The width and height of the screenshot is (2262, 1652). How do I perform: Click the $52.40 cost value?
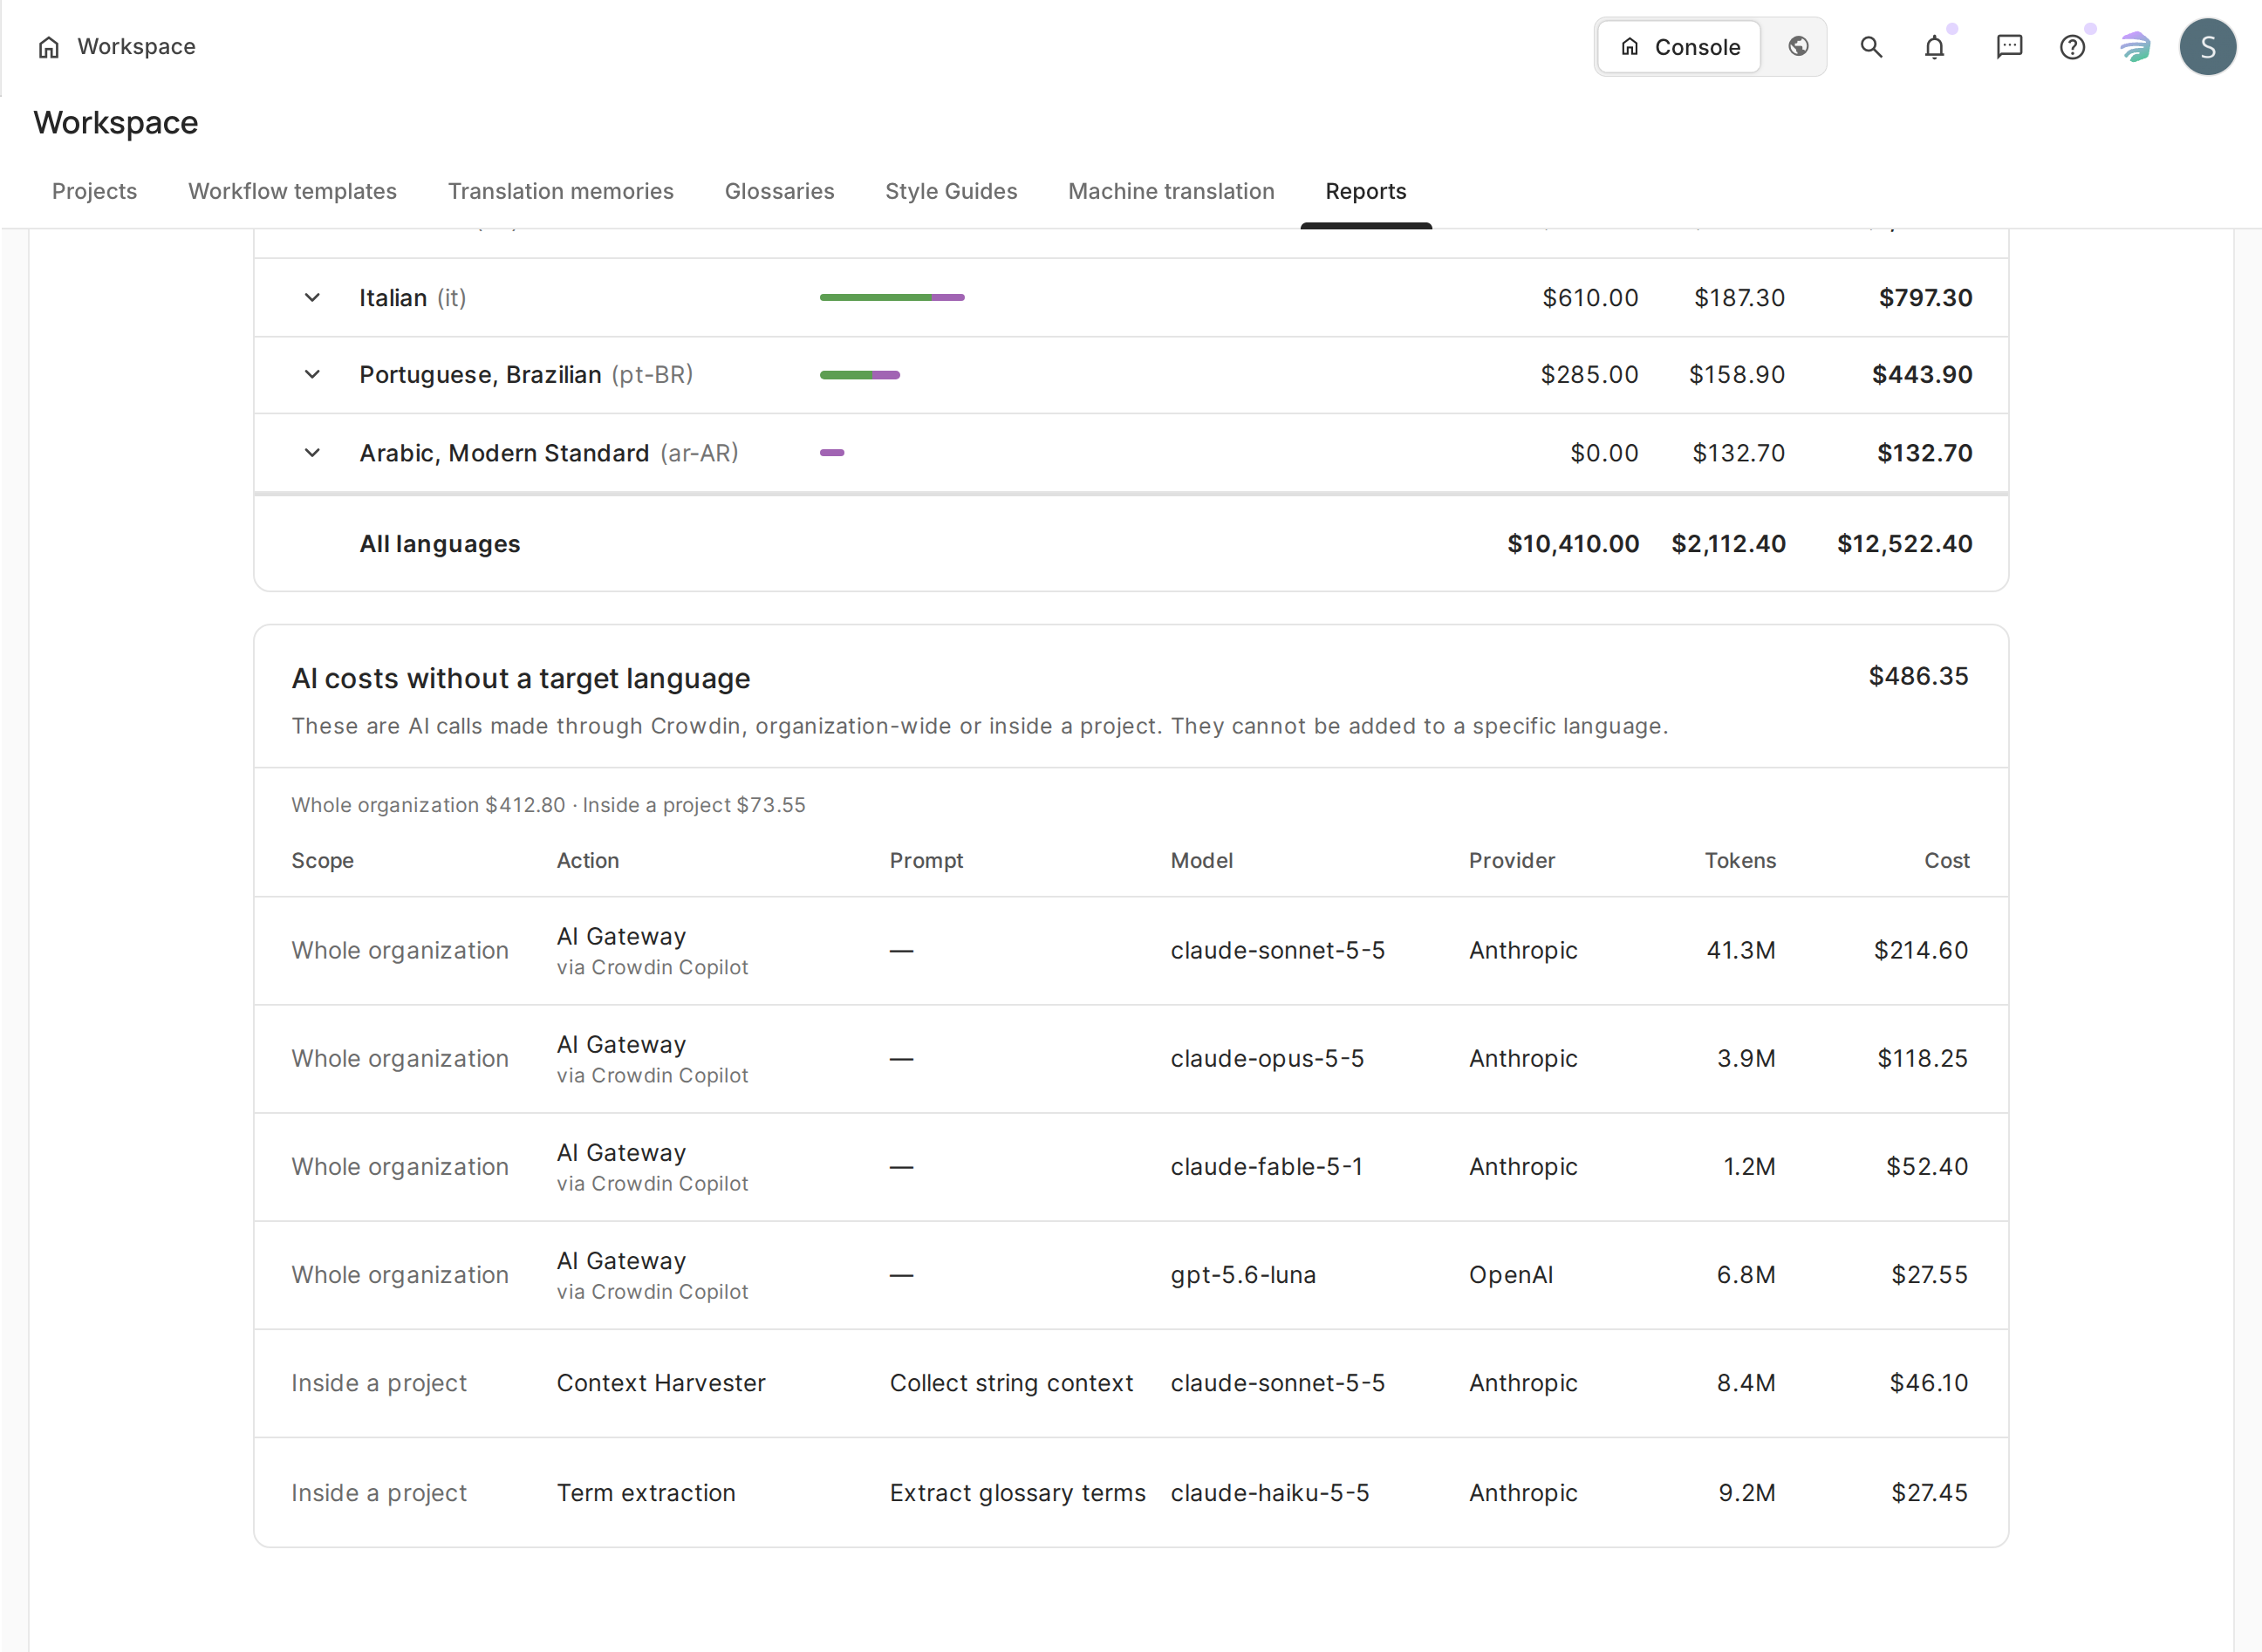1927,1167
